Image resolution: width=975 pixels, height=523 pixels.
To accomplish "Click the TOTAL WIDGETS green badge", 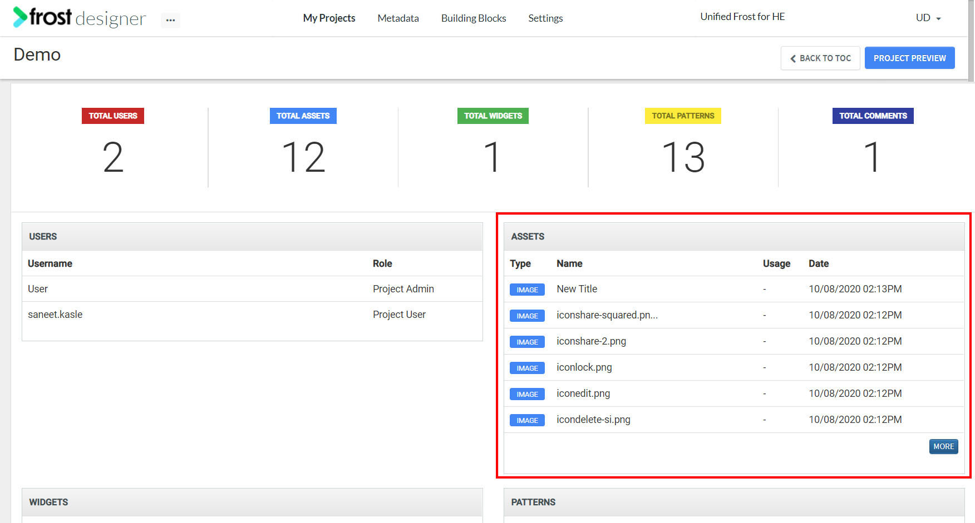I will click(x=493, y=116).
